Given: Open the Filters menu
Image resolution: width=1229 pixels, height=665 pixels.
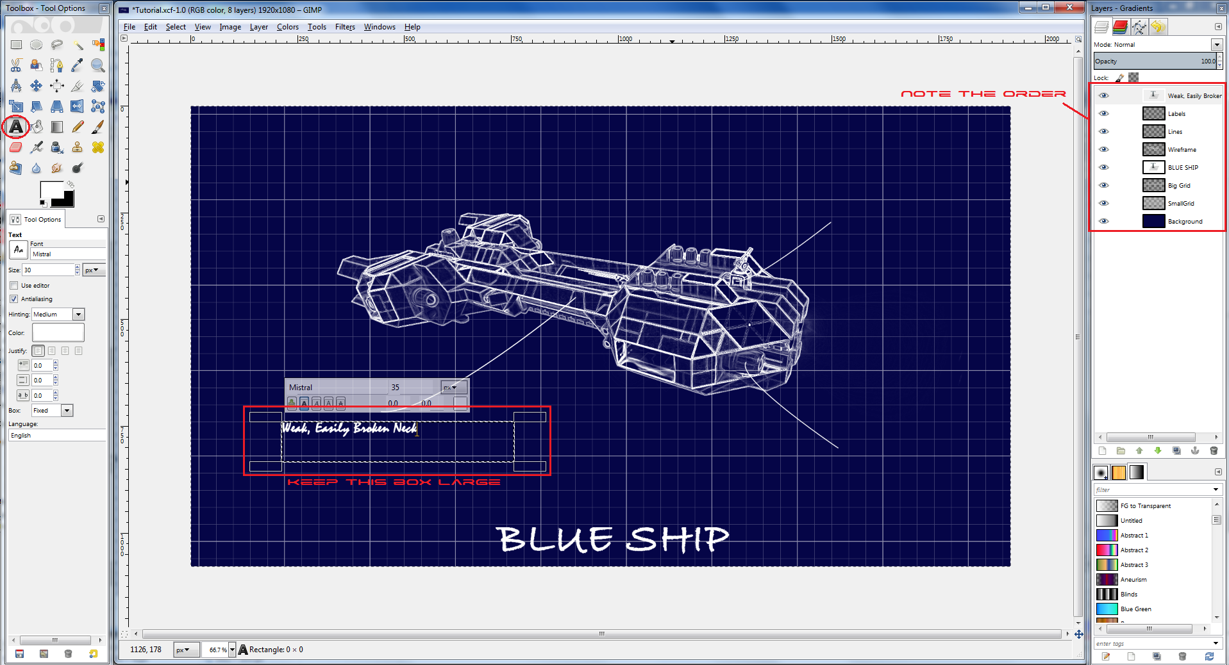Looking at the screenshot, I should tap(345, 27).
